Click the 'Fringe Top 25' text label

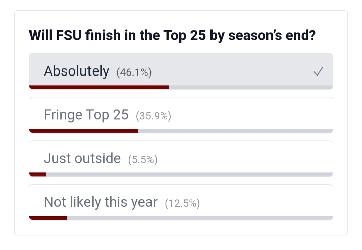[86, 115]
